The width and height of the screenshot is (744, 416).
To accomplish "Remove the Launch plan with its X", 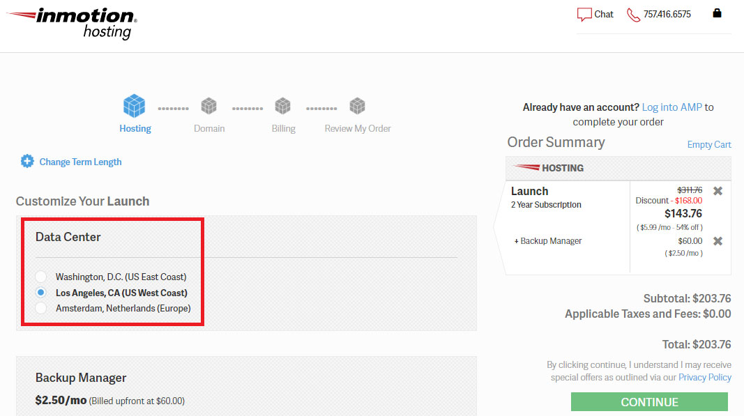I will point(718,191).
